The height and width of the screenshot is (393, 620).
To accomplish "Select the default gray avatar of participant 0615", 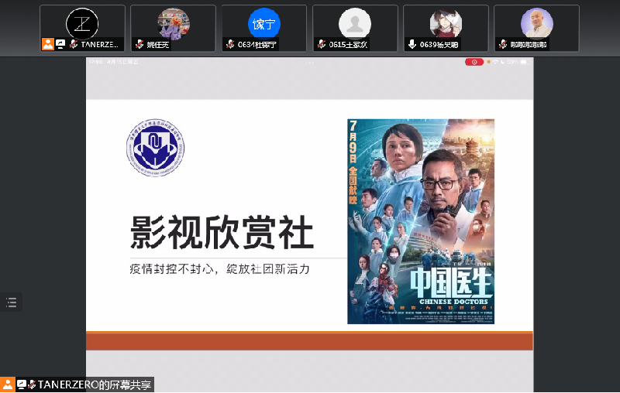I will (x=355, y=24).
